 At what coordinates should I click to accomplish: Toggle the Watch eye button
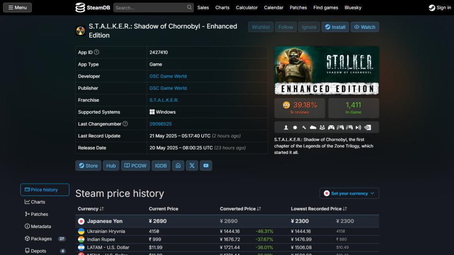click(x=365, y=27)
